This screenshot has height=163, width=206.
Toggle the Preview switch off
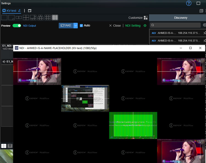coord(17,26)
